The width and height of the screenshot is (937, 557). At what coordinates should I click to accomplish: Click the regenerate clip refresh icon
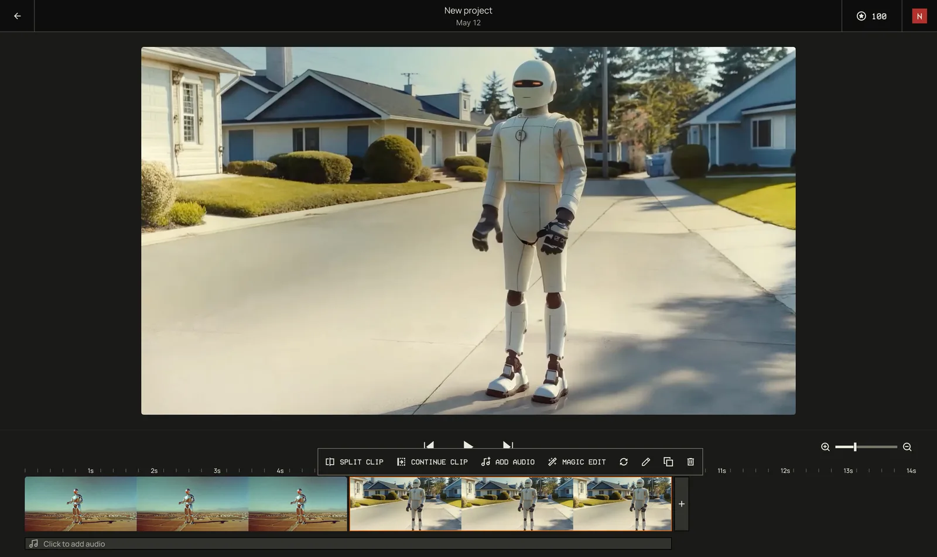pos(624,462)
